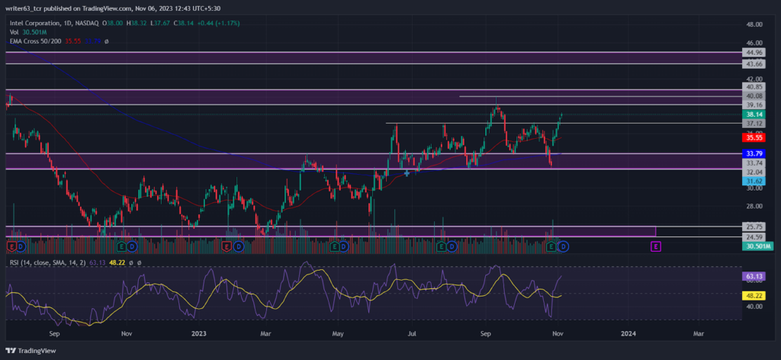Select the 25.75 price axis label

tap(752, 227)
